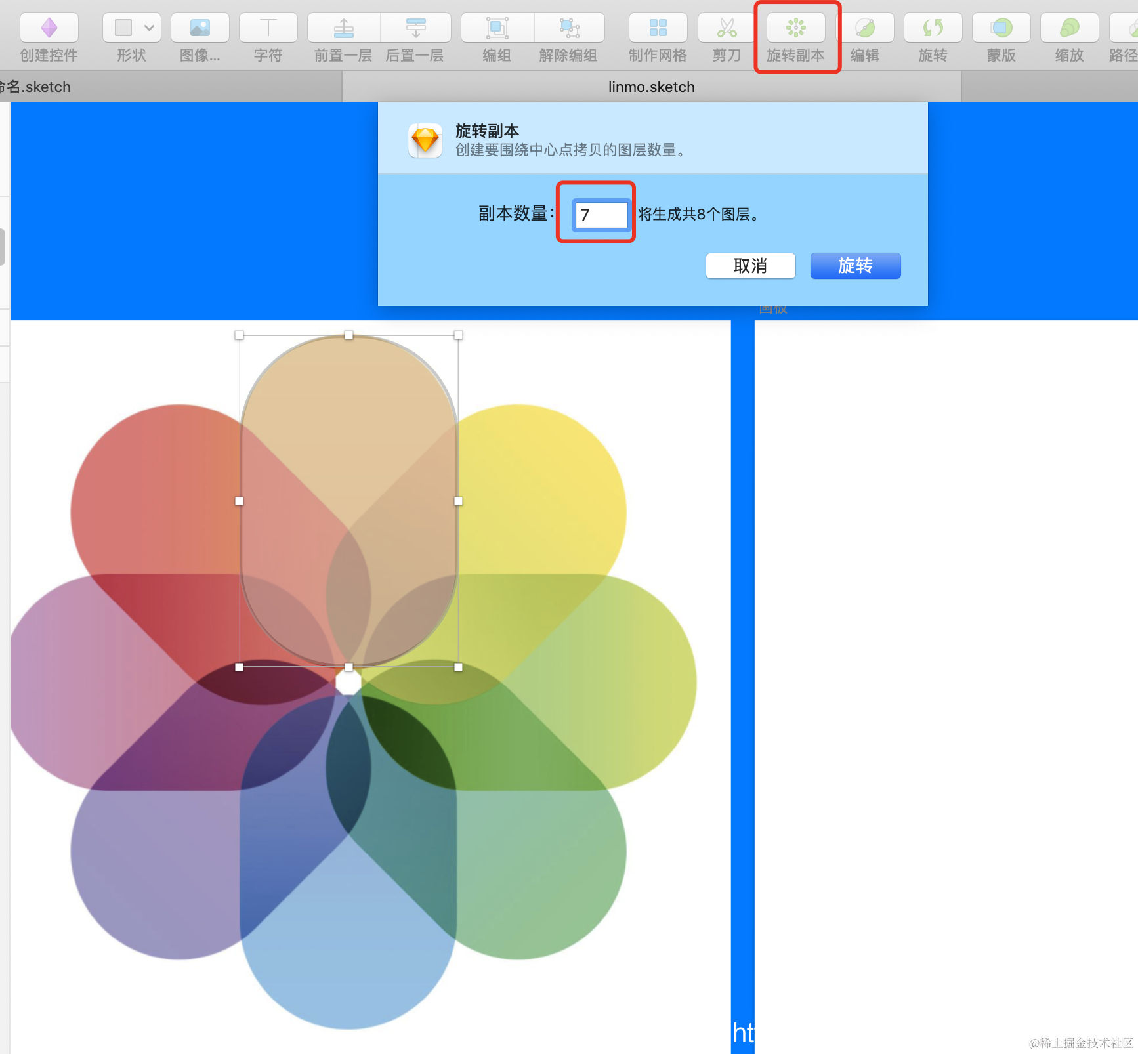The image size is (1138, 1054).
Task: Click the white center rotation point
Action: click(x=348, y=683)
